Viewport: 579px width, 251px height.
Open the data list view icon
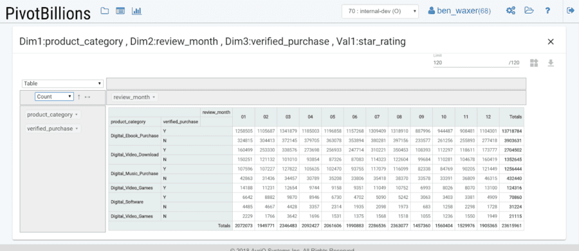(x=120, y=11)
